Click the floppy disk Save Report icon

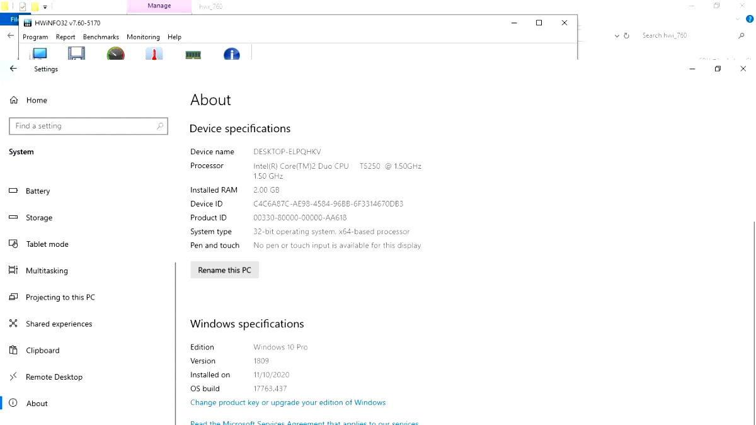[76, 54]
